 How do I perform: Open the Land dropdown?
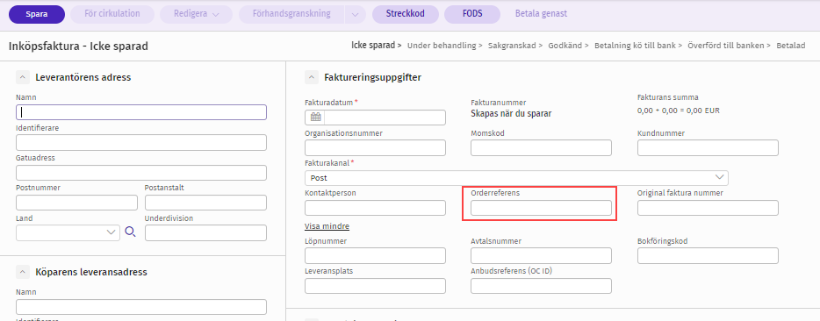click(68, 232)
